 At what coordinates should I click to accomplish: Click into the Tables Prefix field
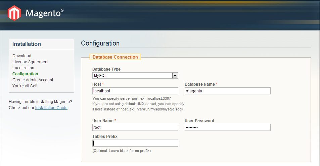pos(135,143)
